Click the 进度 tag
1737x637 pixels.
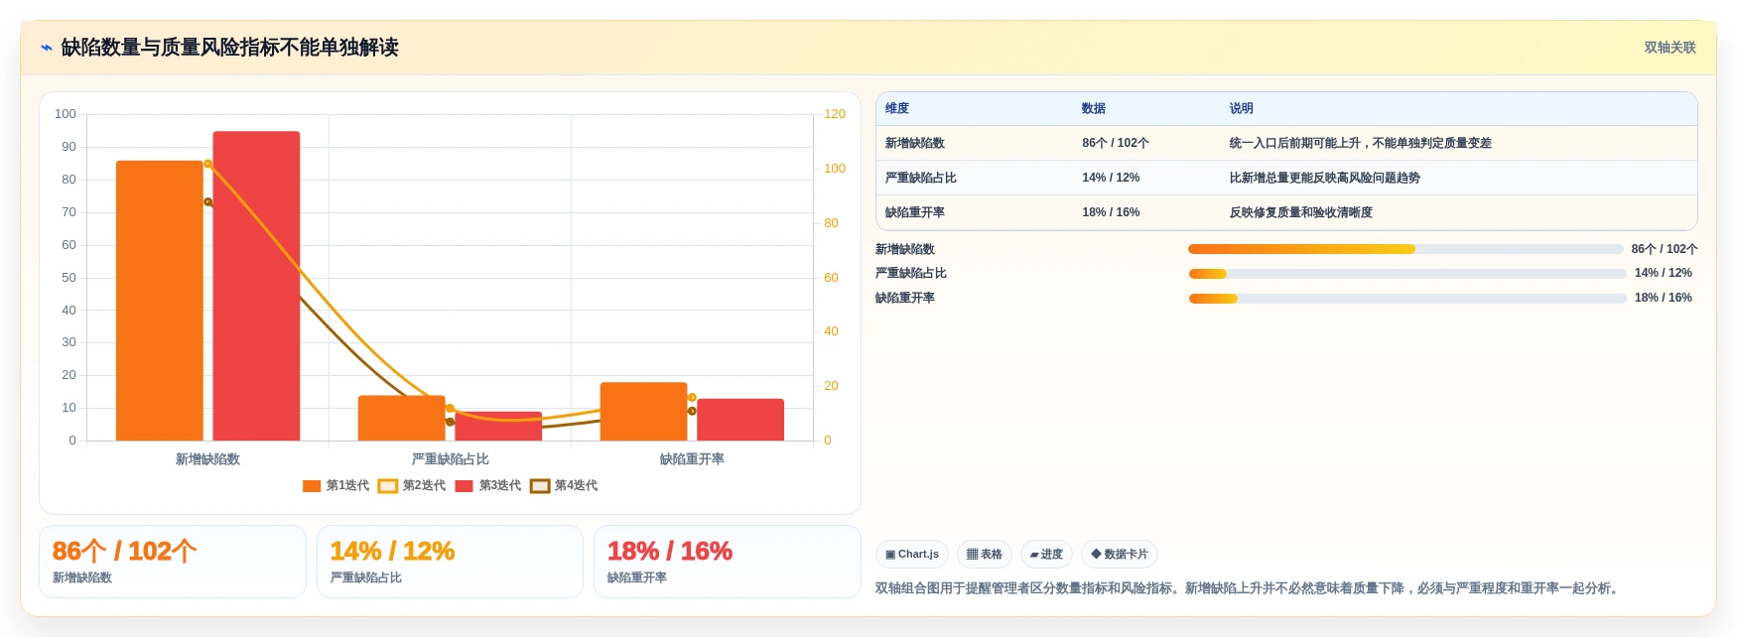click(1046, 555)
